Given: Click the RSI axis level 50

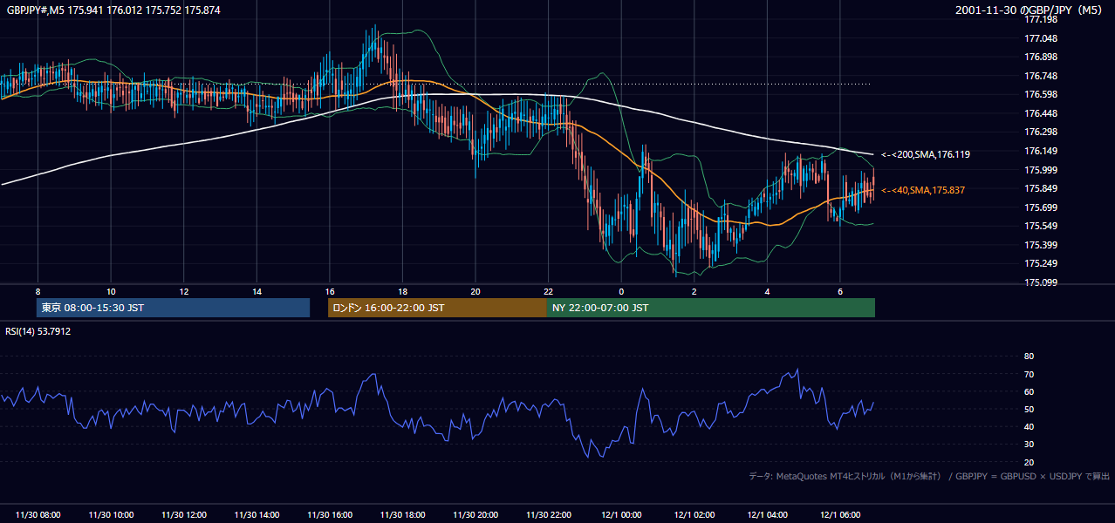Looking at the screenshot, I should [x=1029, y=410].
